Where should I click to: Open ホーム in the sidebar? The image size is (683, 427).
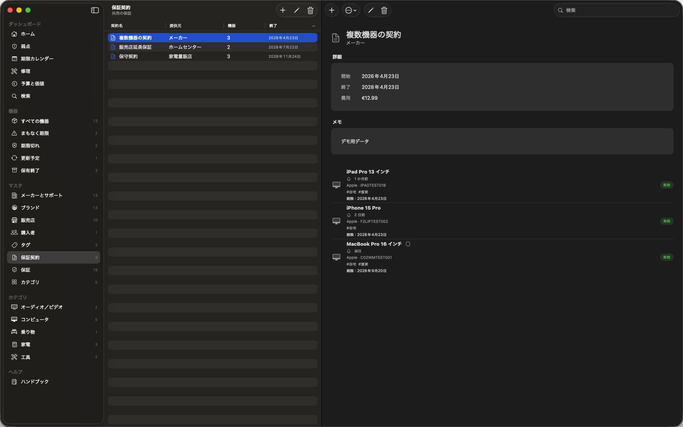[54, 34]
